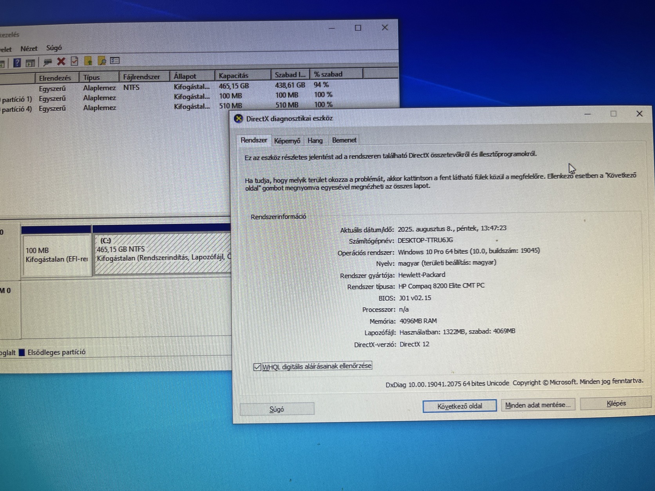Minimize the DirectX diagnosztikai eszköz window
Screen dimensions: 655x491
(587, 114)
